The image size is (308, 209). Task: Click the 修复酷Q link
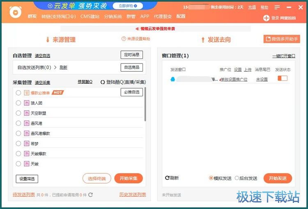point(85,82)
